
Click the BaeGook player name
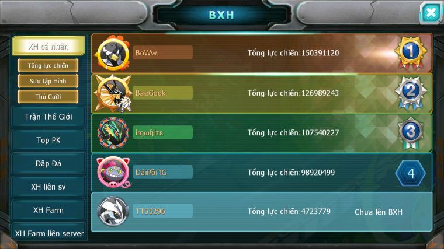151,93
